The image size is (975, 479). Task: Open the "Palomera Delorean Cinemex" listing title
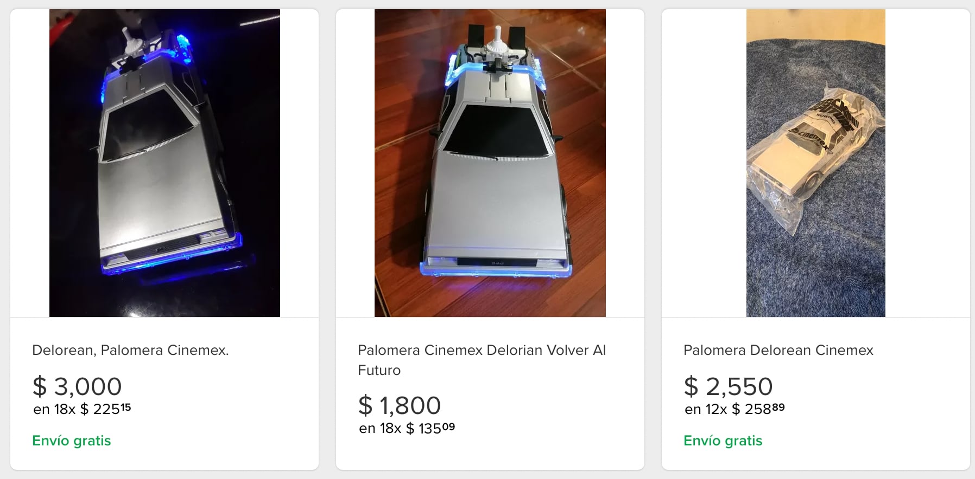778,350
